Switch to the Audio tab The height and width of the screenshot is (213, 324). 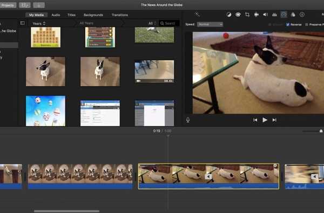click(x=56, y=15)
